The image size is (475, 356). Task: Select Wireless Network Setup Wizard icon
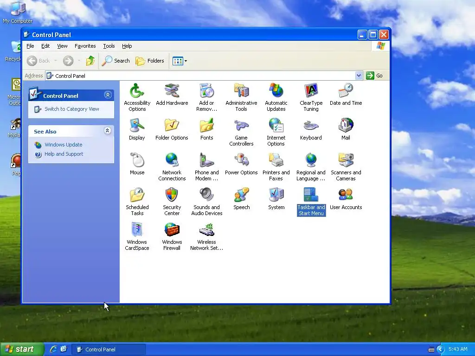tap(206, 236)
